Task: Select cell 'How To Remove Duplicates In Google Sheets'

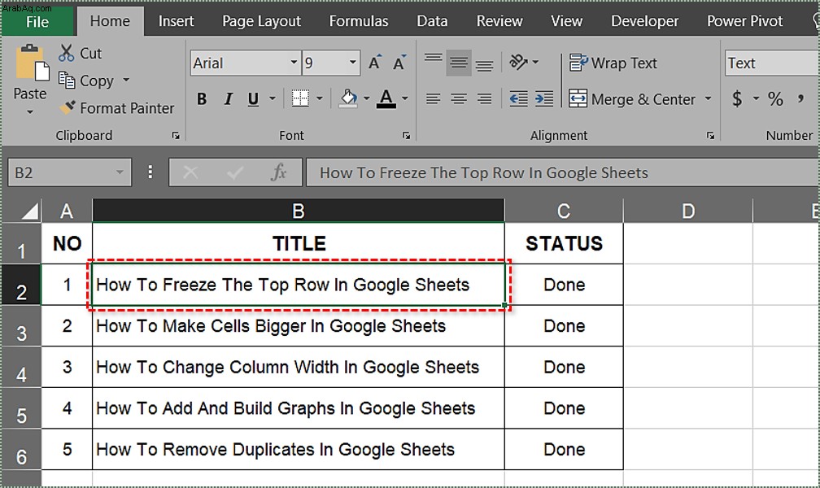Action: [x=298, y=449]
